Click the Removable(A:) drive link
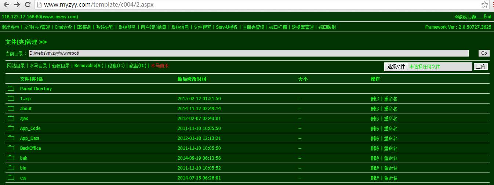The width and height of the screenshot is (494, 185). pyautogui.click(x=89, y=66)
